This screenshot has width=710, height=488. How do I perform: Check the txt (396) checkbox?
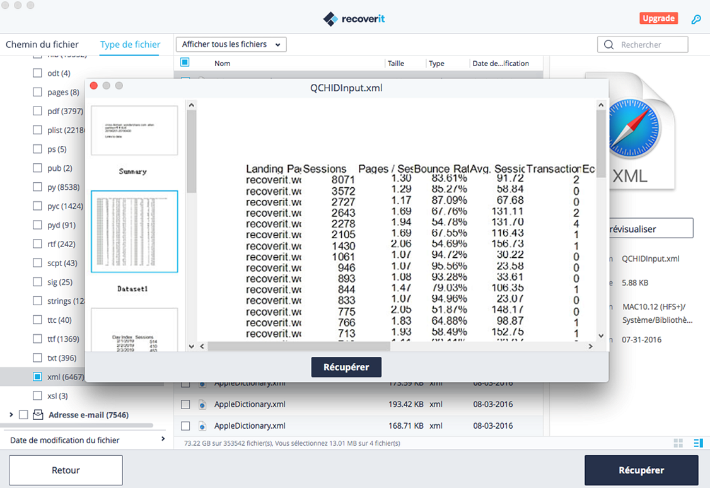38,357
